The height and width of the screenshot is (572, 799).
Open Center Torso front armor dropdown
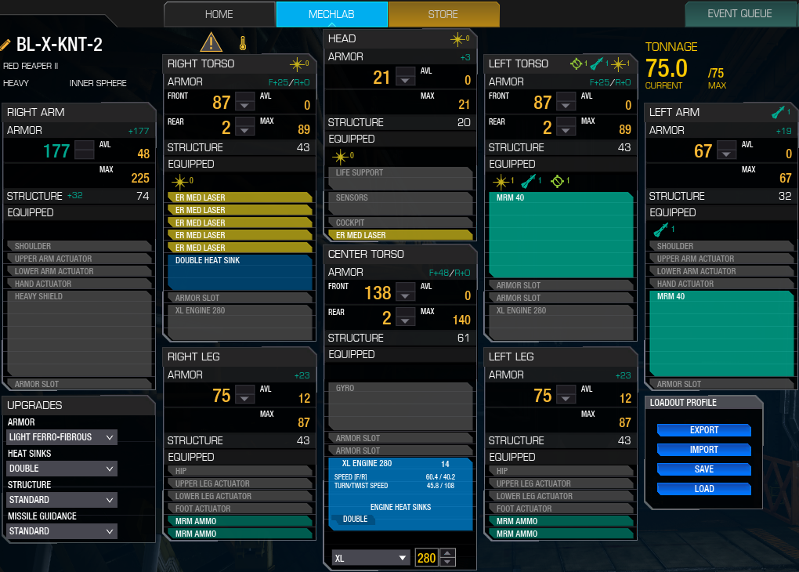(405, 291)
